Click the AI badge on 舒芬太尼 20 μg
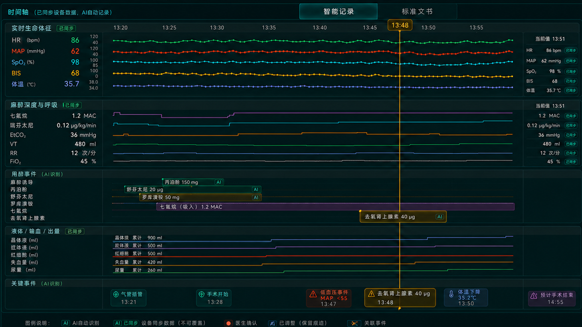 (x=256, y=190)
